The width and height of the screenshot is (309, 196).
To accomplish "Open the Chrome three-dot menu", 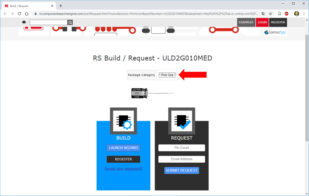I will click(x=304, y=14).
